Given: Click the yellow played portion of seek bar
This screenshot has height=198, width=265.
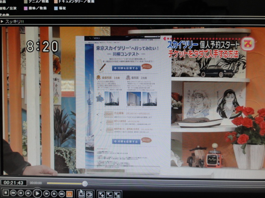Looking at the screenshot, I should pyautogui.click(x=65, y=183).
